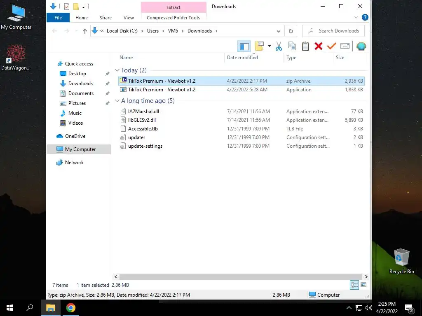Click the Search Downloads box

pyautogui.click(x=333, y=31)
